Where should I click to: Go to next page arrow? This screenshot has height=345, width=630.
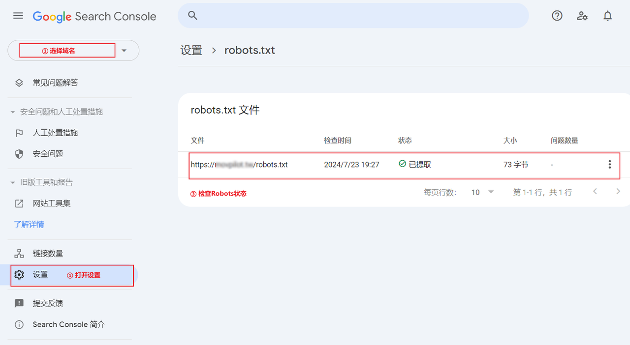pos(618,192)
